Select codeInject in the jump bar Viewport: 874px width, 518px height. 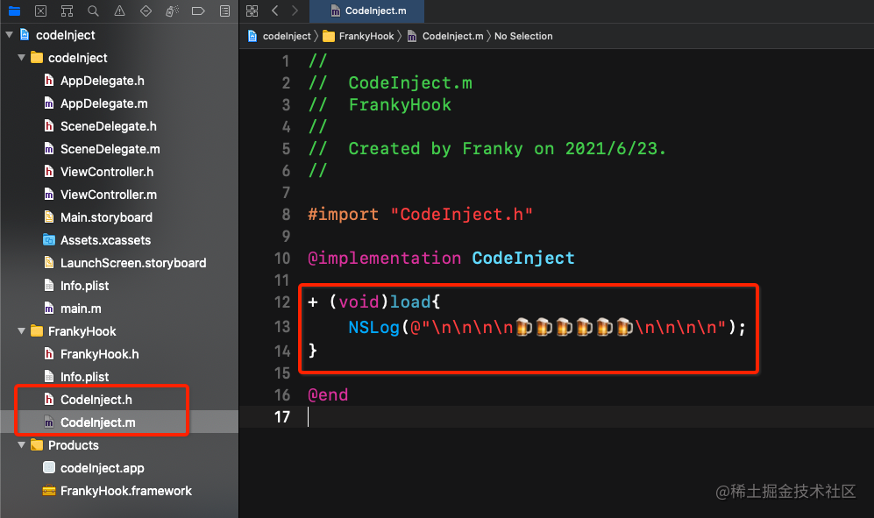click(280, 36)
